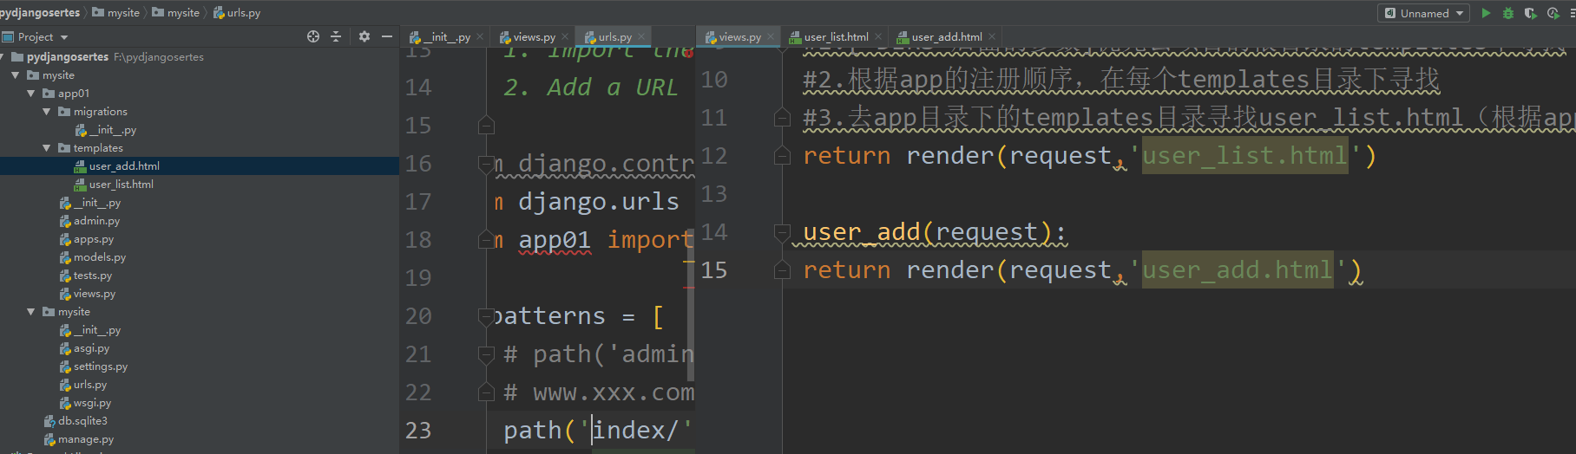
Task: Select apps.py in the project tree
Action: (x=93, y=239)
